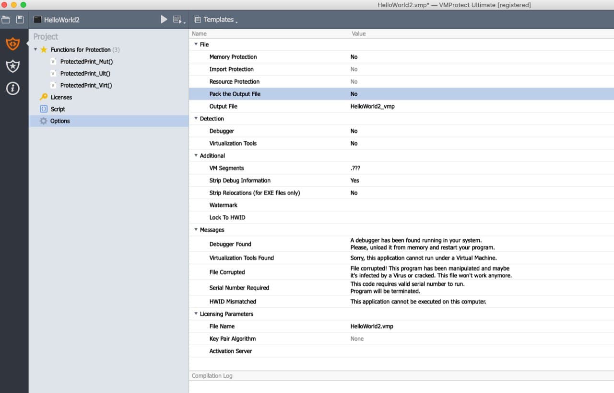Change the Debugger detection value

[x=354, y=131]
